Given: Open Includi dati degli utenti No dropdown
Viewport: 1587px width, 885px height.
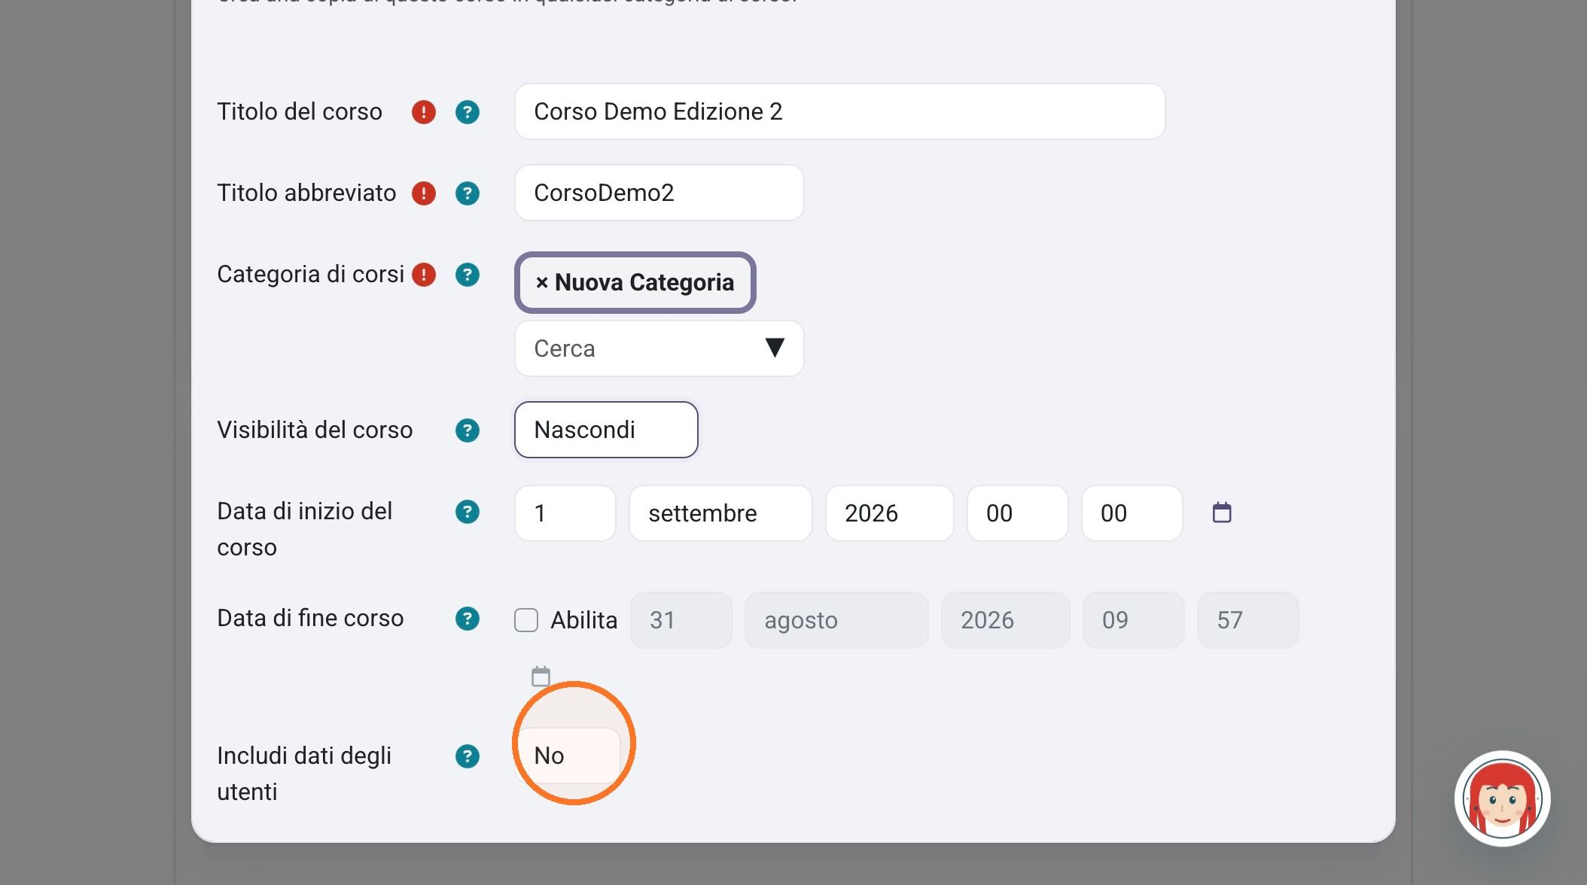Looking at the screenshot, I should 568,756.
